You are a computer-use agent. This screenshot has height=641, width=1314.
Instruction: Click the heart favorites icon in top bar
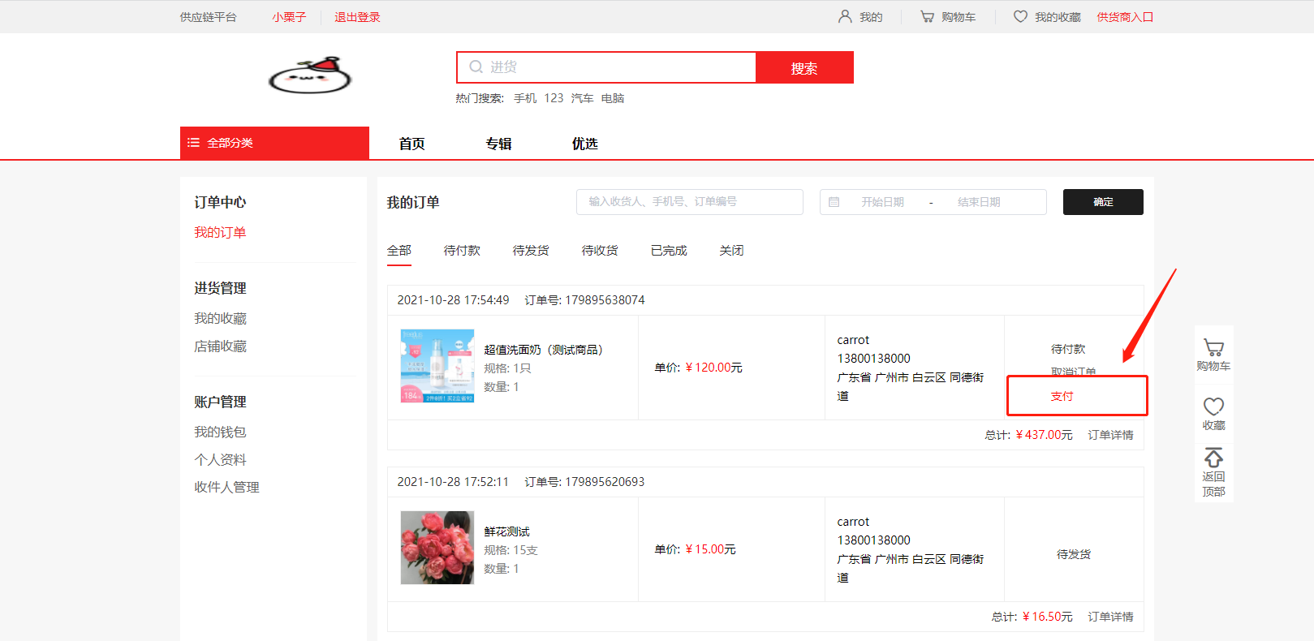point(1020,16)
